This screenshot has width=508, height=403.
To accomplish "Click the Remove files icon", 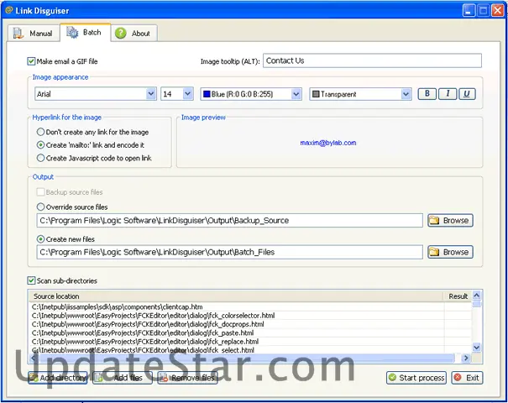I will click(x=164, y=378).
